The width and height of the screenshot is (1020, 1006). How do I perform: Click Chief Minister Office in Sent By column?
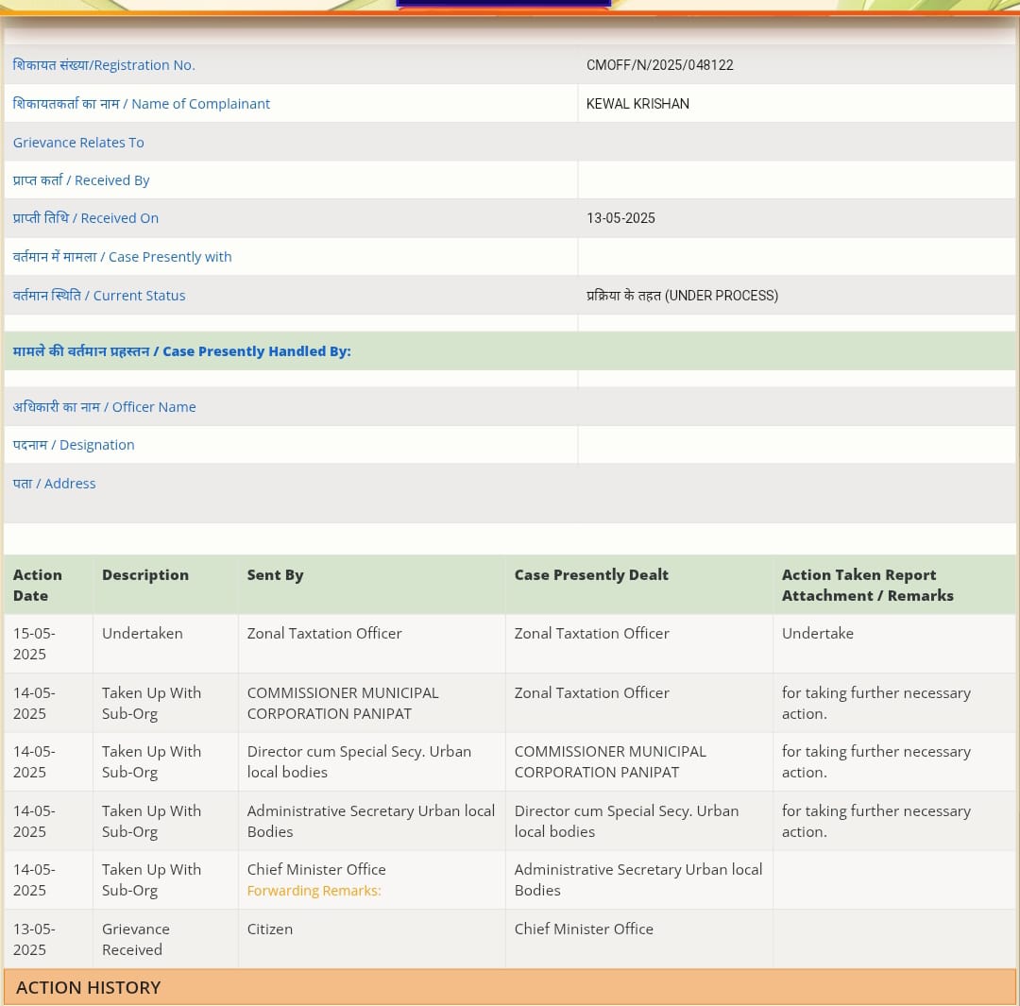316,869
